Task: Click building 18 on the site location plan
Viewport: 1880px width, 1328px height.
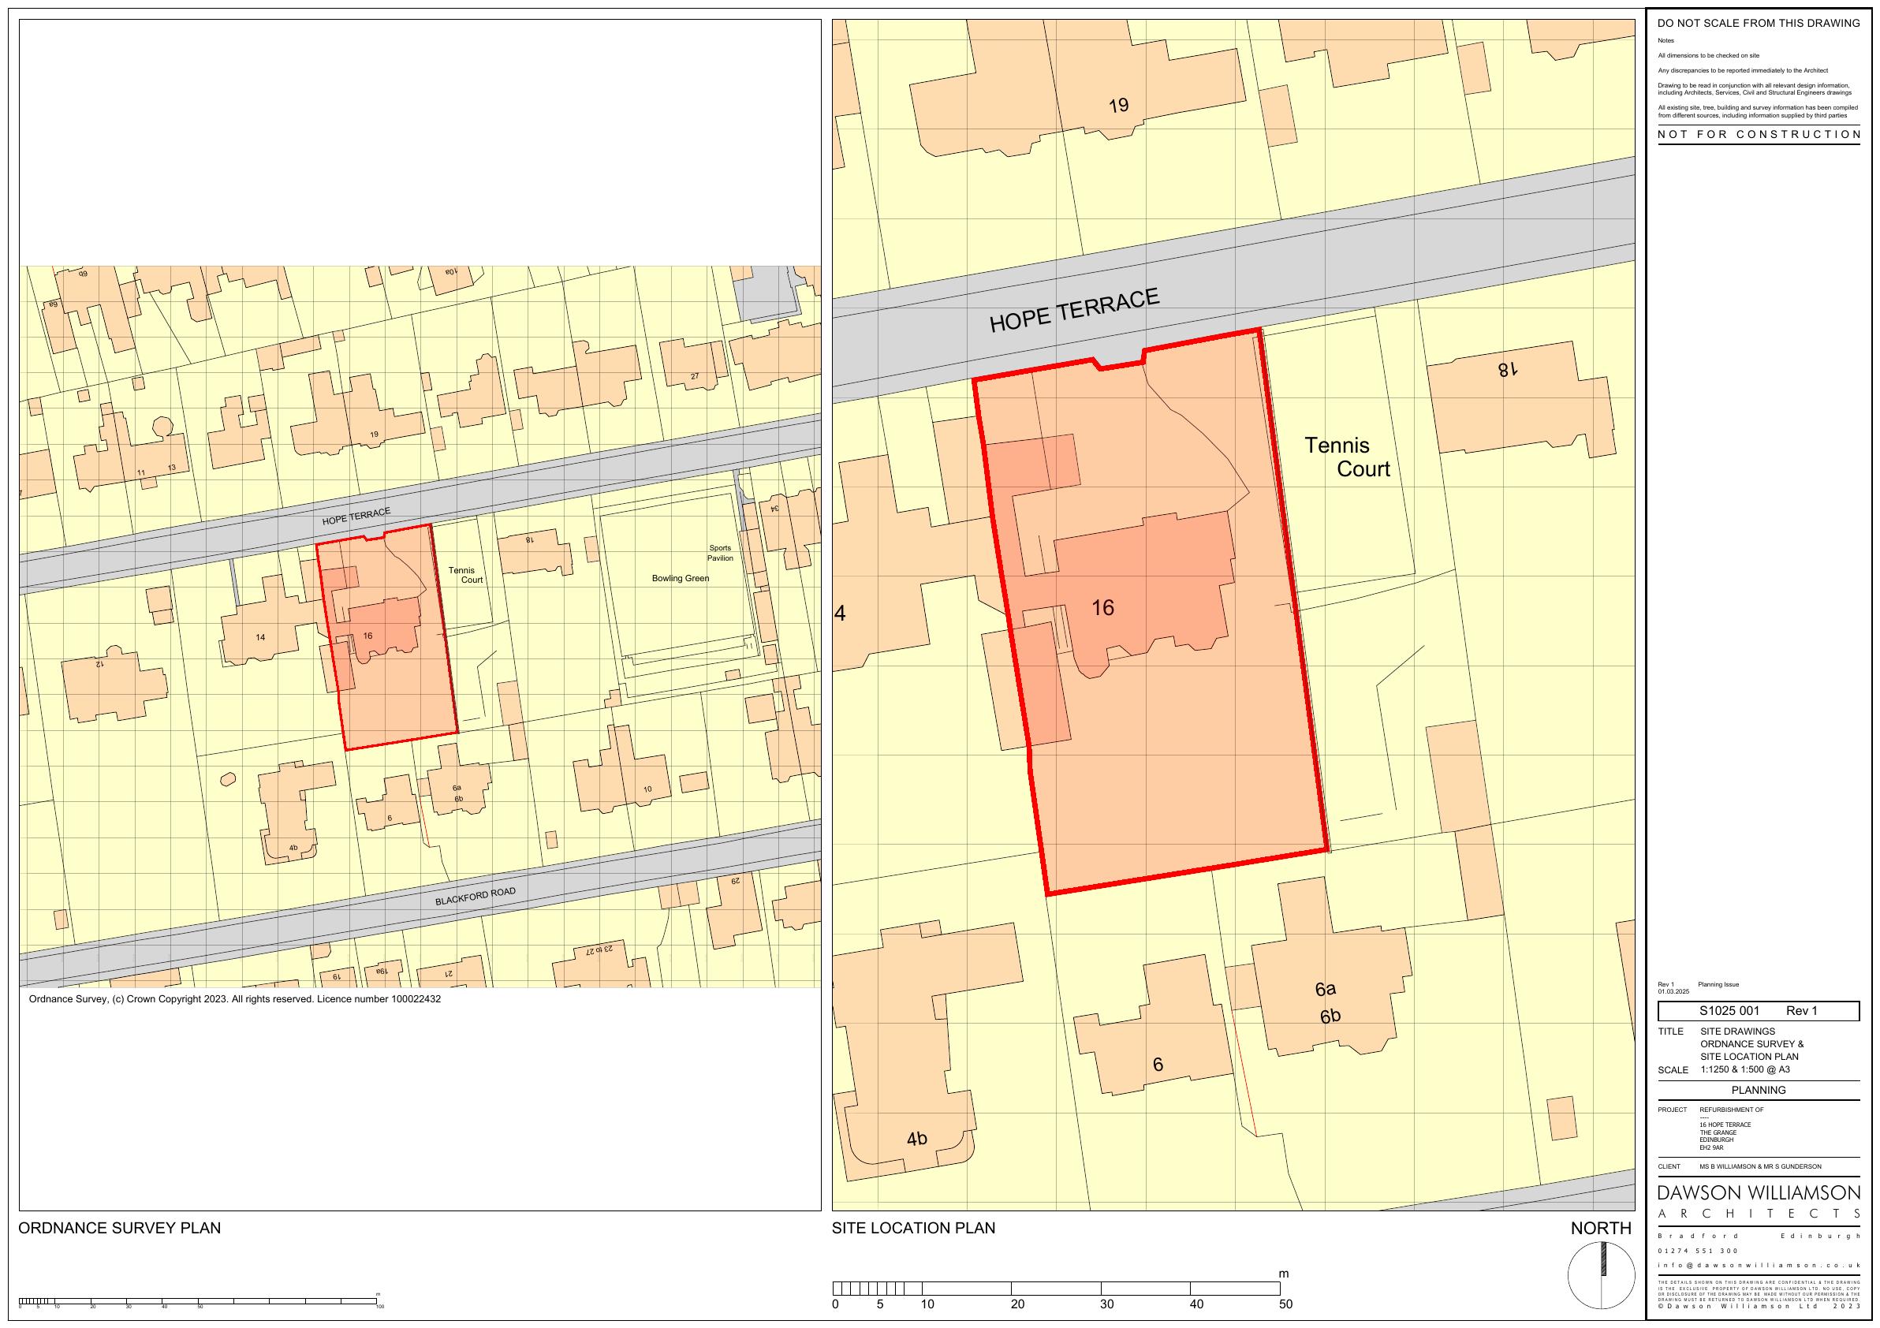Action: point(1508,370)
